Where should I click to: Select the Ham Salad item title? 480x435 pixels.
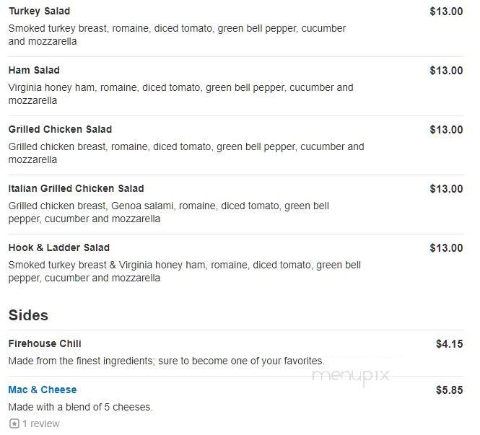[34, 71]
